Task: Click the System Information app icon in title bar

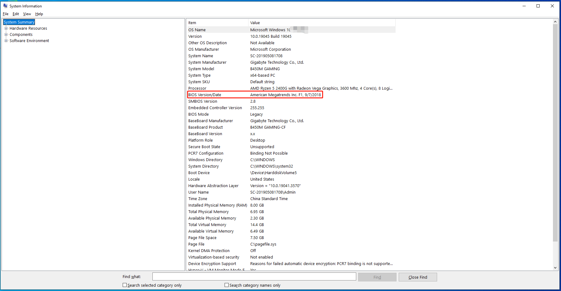Action: click(x=5, y=6)
